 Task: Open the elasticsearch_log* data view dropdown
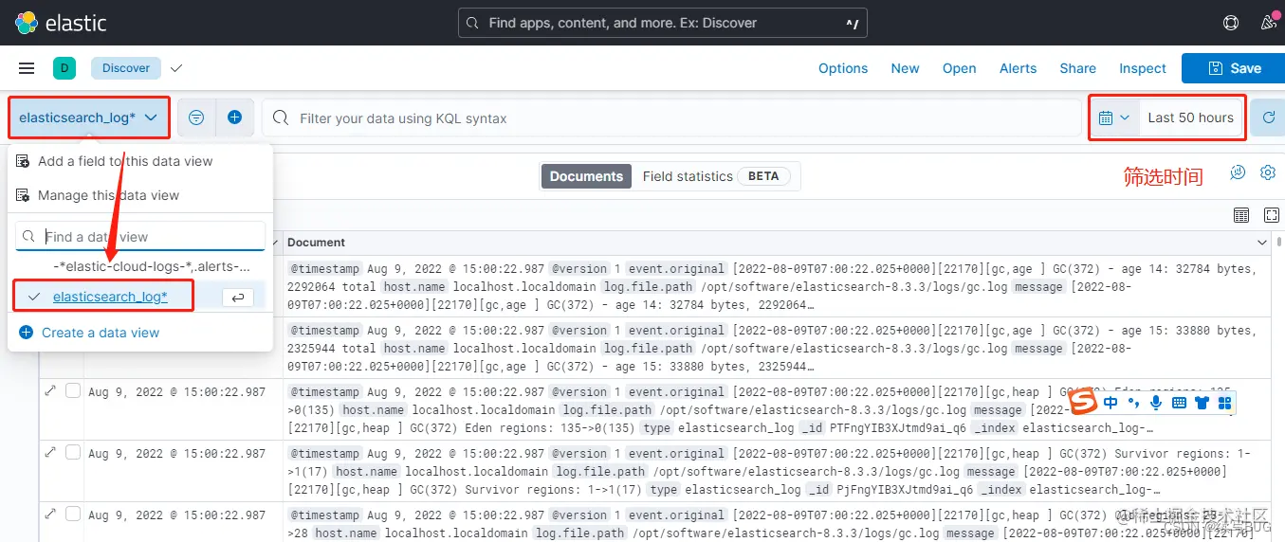click(89, 117)
